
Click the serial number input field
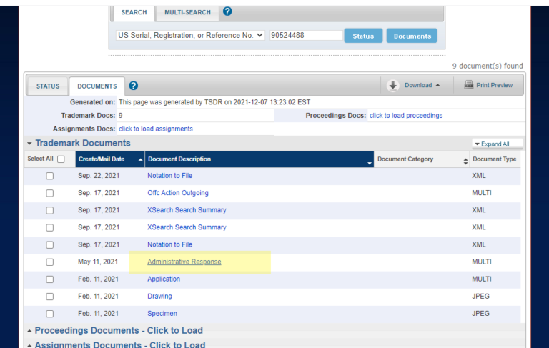point(306,35)
